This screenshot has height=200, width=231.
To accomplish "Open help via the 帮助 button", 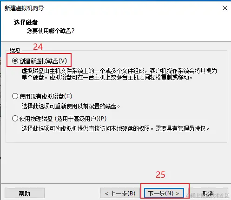I will [x=25, y=193].
